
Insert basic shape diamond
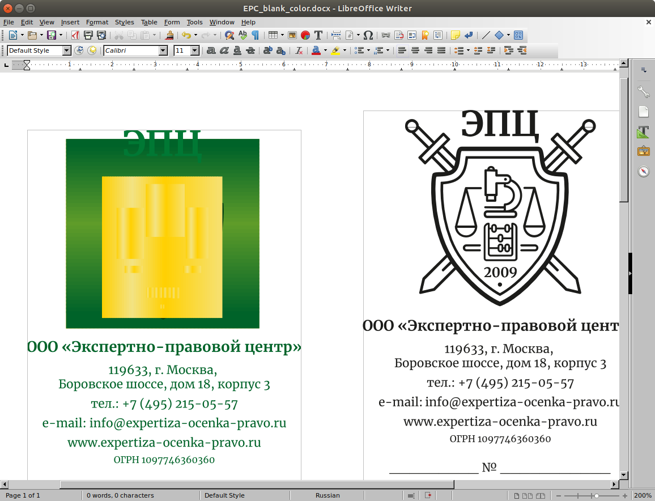click(499, 35)
